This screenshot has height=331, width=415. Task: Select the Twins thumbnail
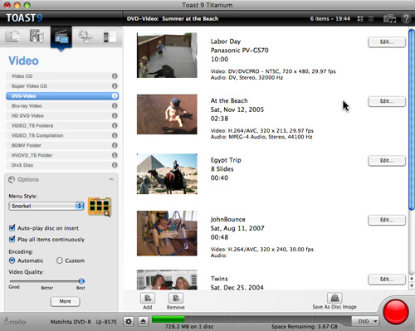167,280
